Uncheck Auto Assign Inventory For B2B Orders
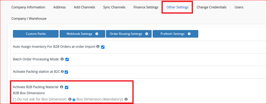Image resolution: width=267 pixels, height=104 pixels. point(103,47)
